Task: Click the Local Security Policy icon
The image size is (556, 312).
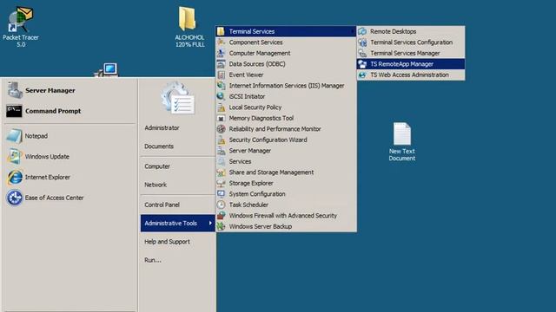Action: click(221, 107)
